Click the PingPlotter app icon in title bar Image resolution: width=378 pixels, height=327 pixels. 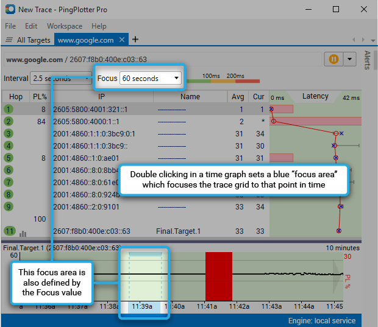[x=9, y=9]
